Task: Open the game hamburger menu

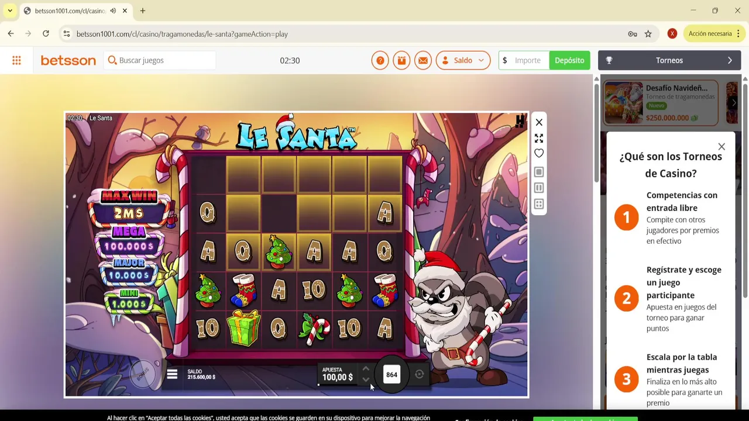Action: pos(172,374)
